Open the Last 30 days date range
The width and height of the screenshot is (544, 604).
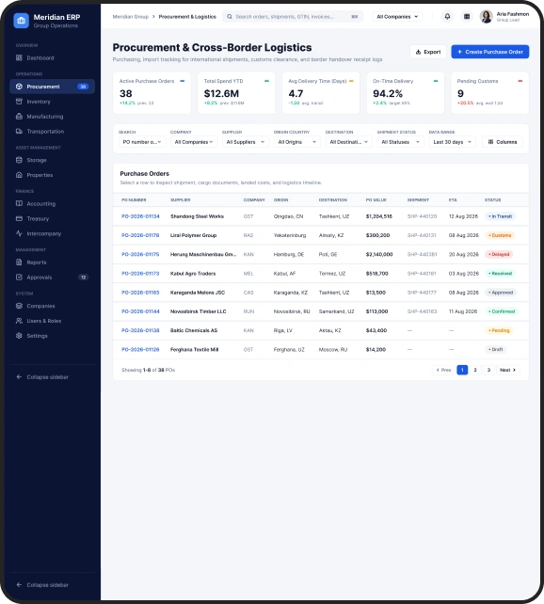(x=453, y=142)
